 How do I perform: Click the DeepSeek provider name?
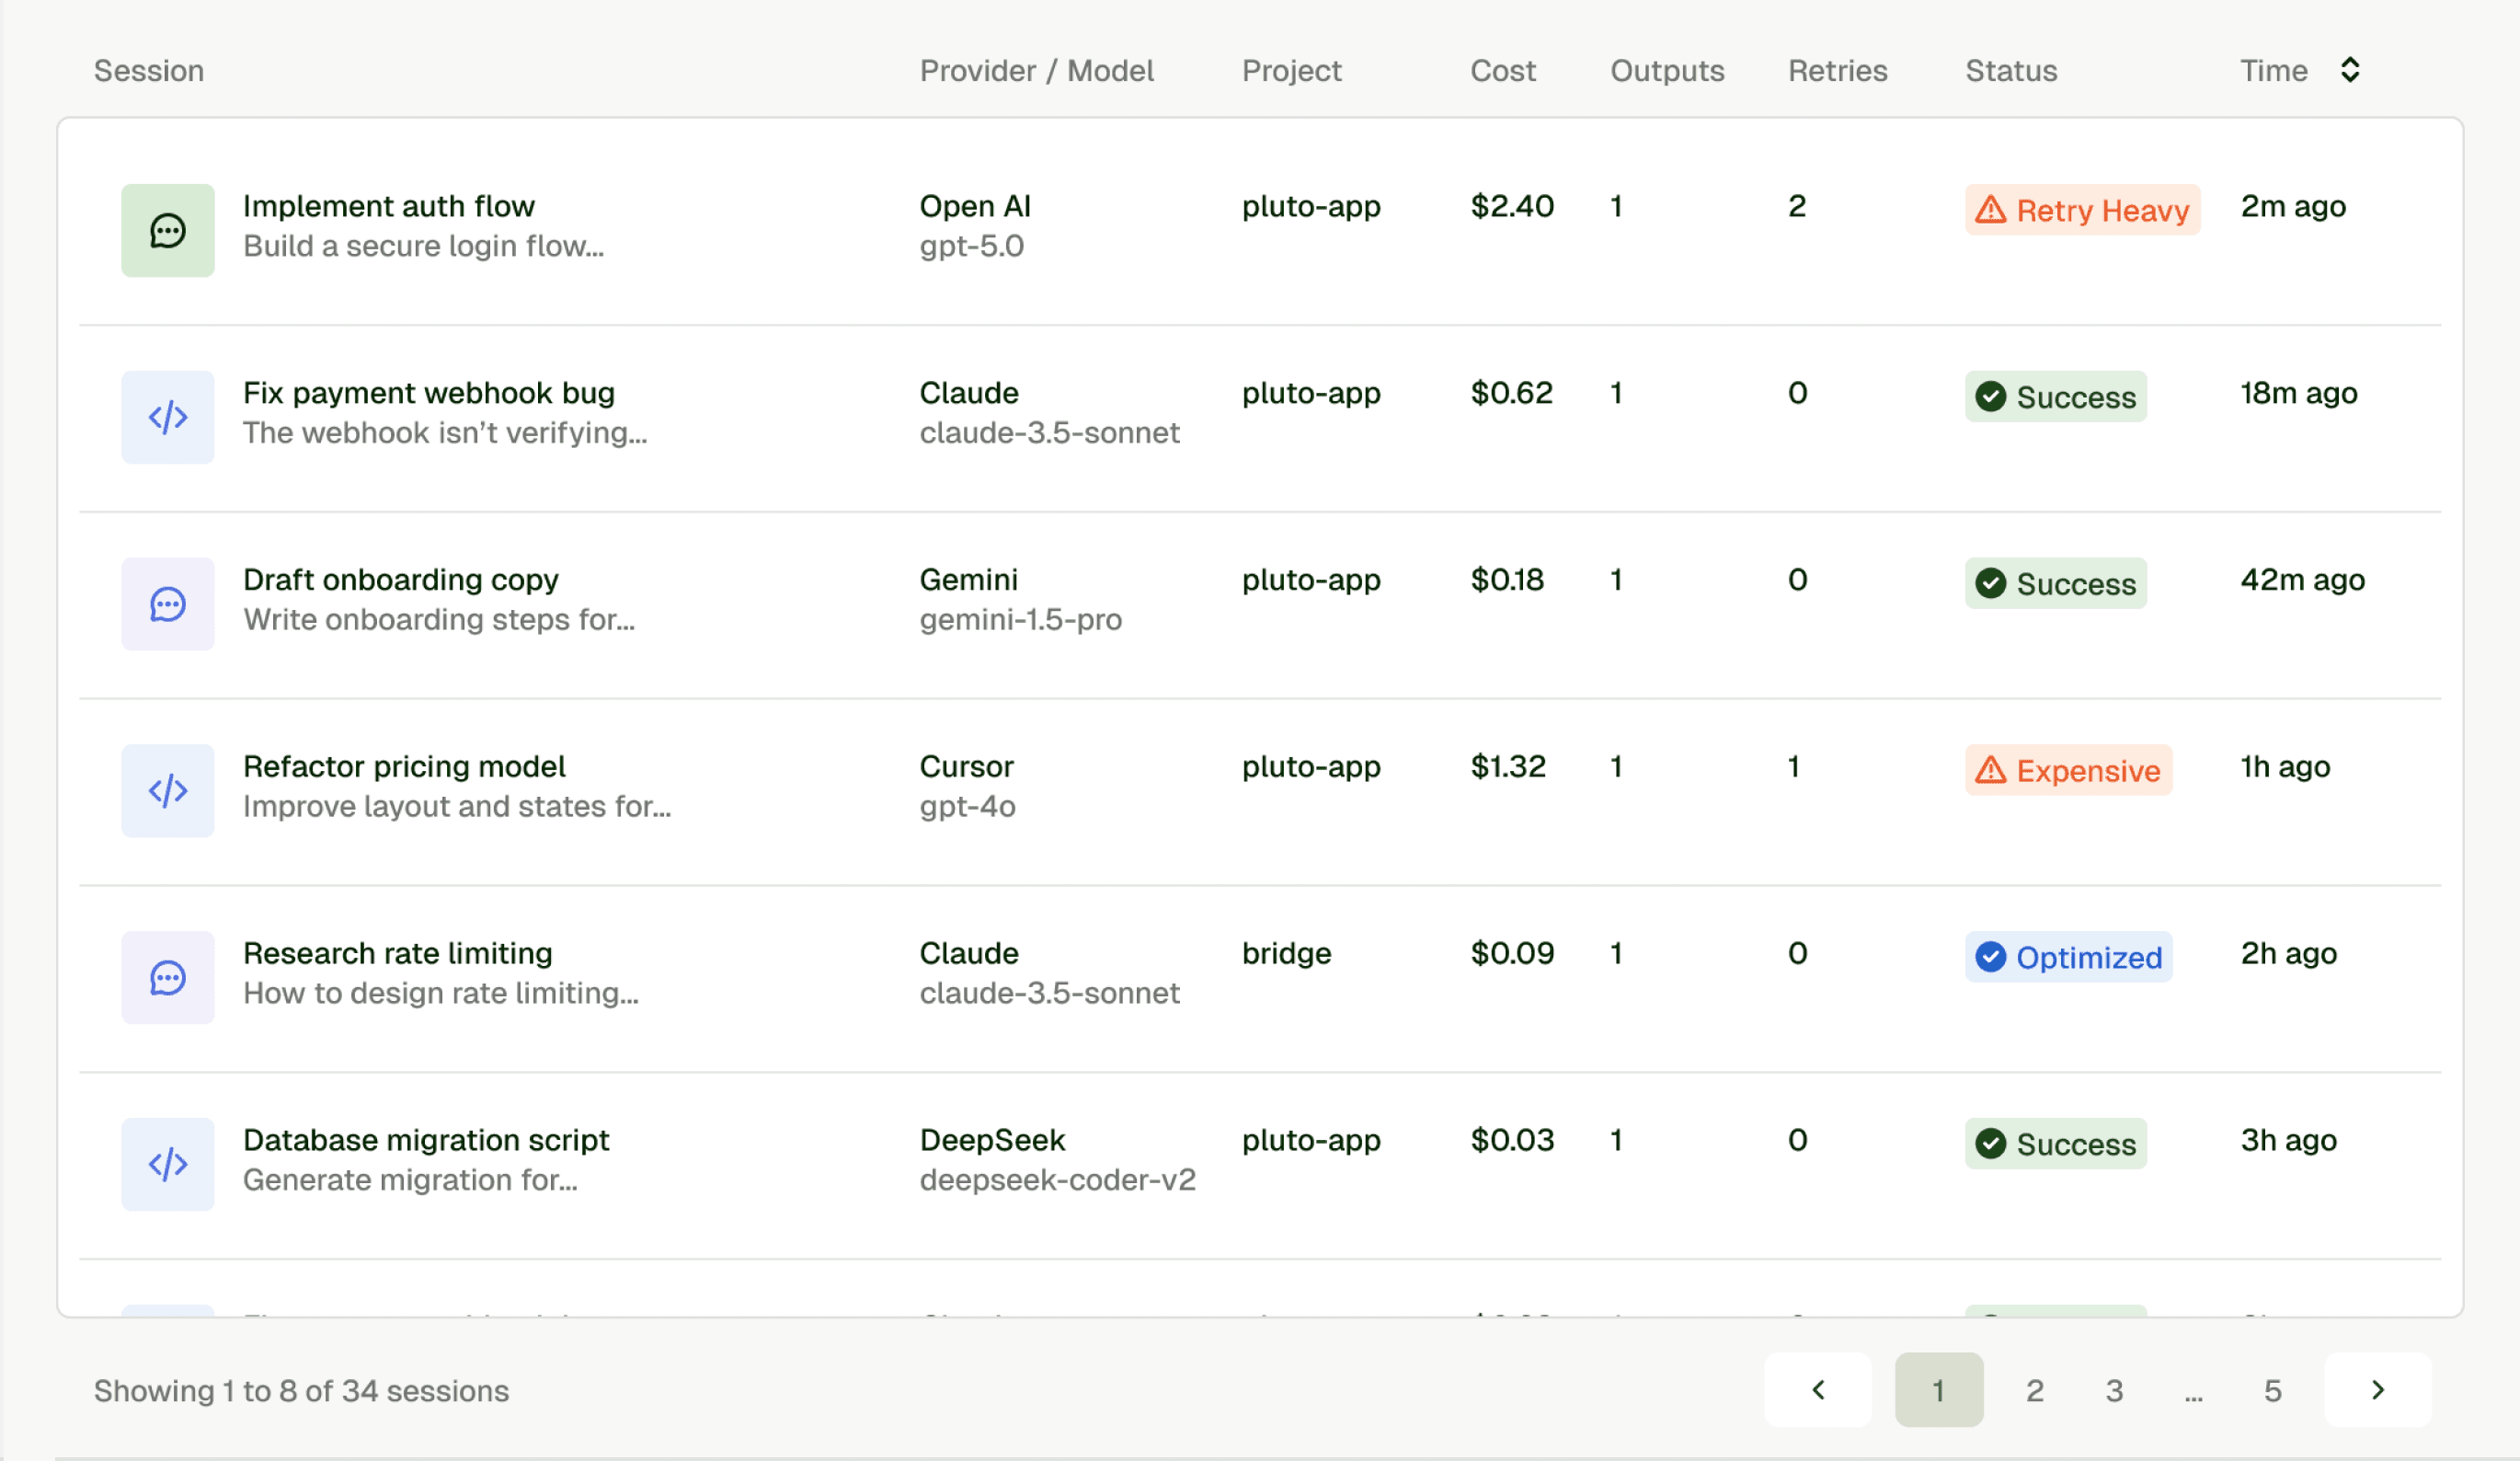tap(993, 1141)
